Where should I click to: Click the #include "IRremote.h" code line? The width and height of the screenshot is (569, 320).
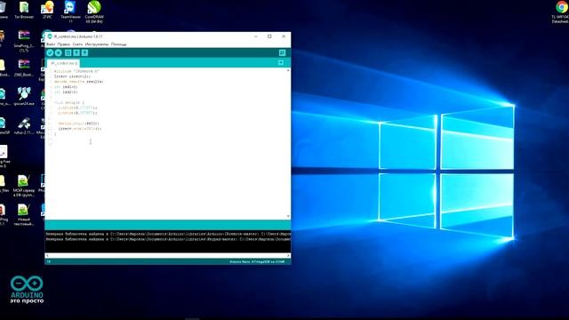pos(76,71)
